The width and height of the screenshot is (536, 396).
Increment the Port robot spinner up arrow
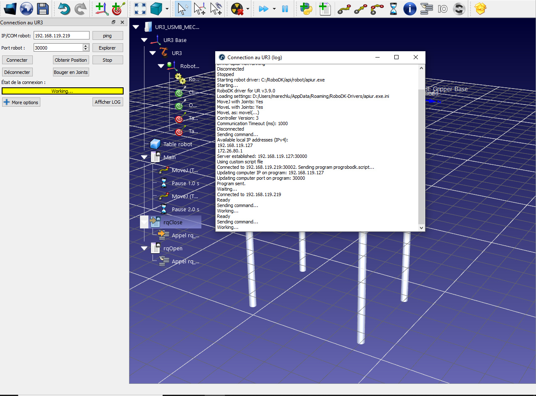[x=86, y=46]
